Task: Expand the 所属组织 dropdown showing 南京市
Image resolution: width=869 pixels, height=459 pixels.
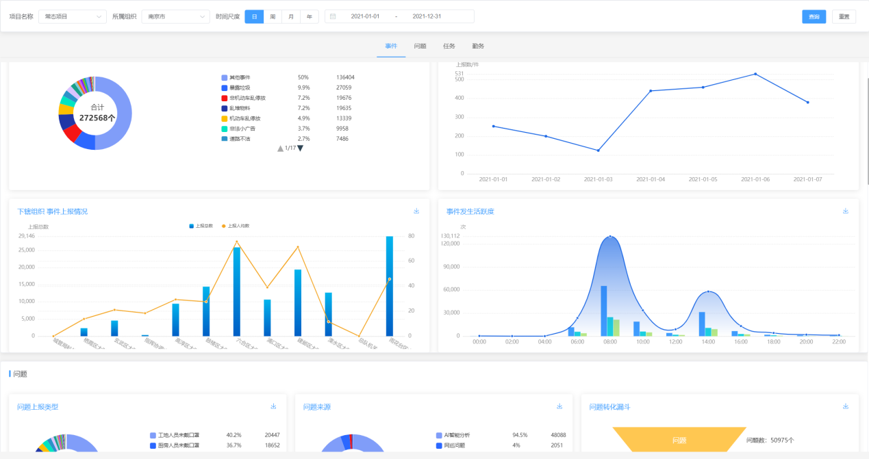Action: click(x=175, y=16)
